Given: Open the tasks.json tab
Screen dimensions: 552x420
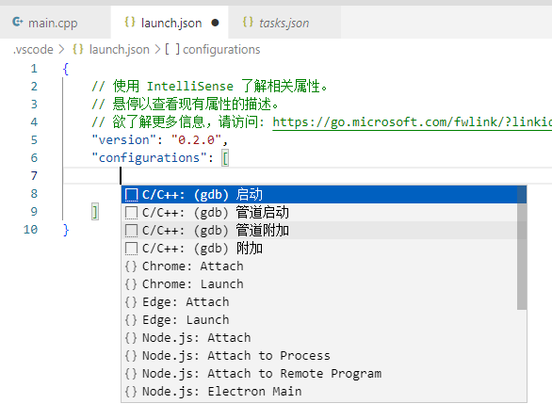Looking at the screenshot, I should coord(284,23).
